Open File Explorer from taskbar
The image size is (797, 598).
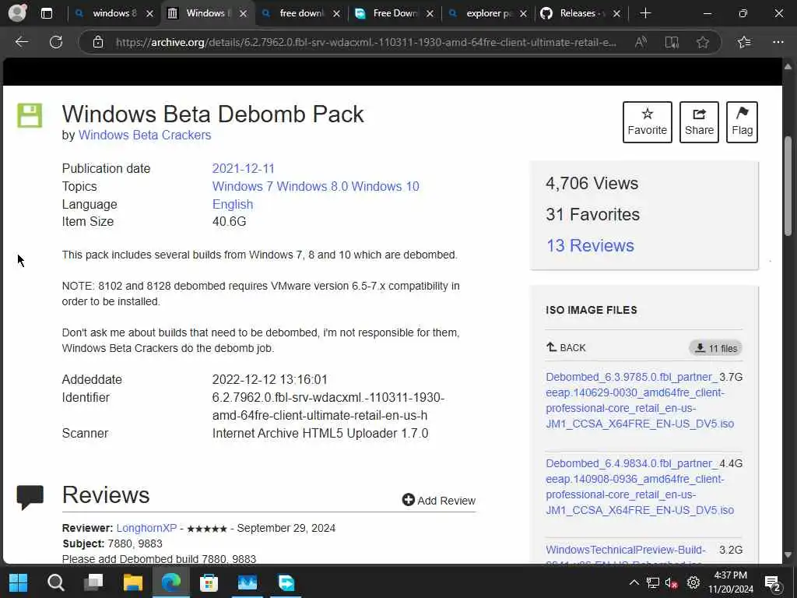132,582
